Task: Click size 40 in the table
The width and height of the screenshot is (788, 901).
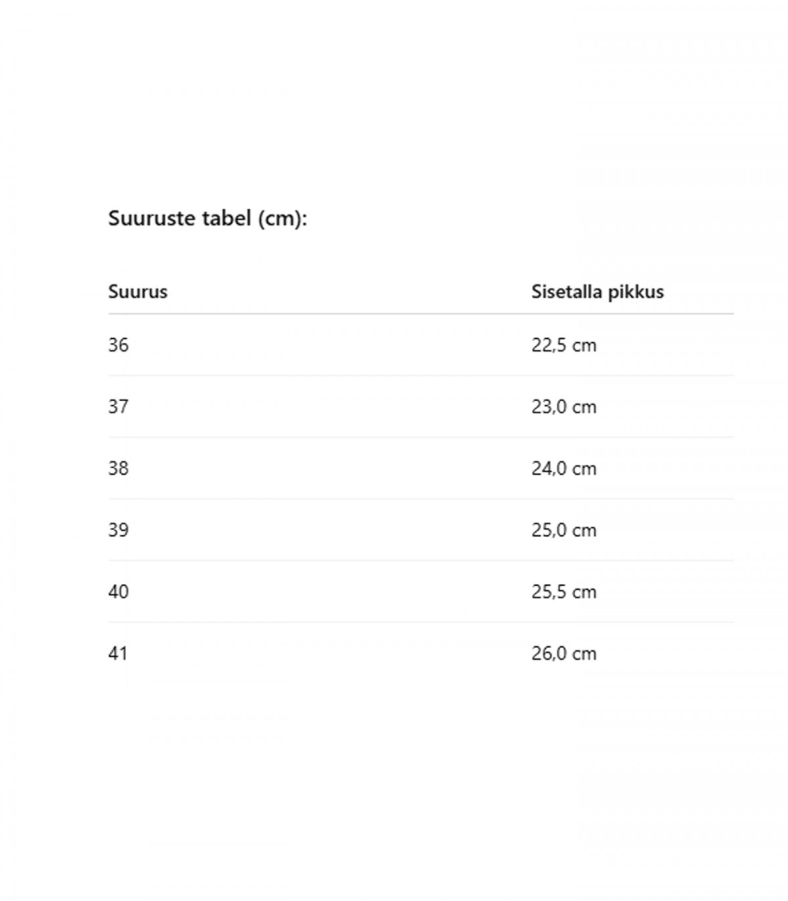Action: coord(118,592)
